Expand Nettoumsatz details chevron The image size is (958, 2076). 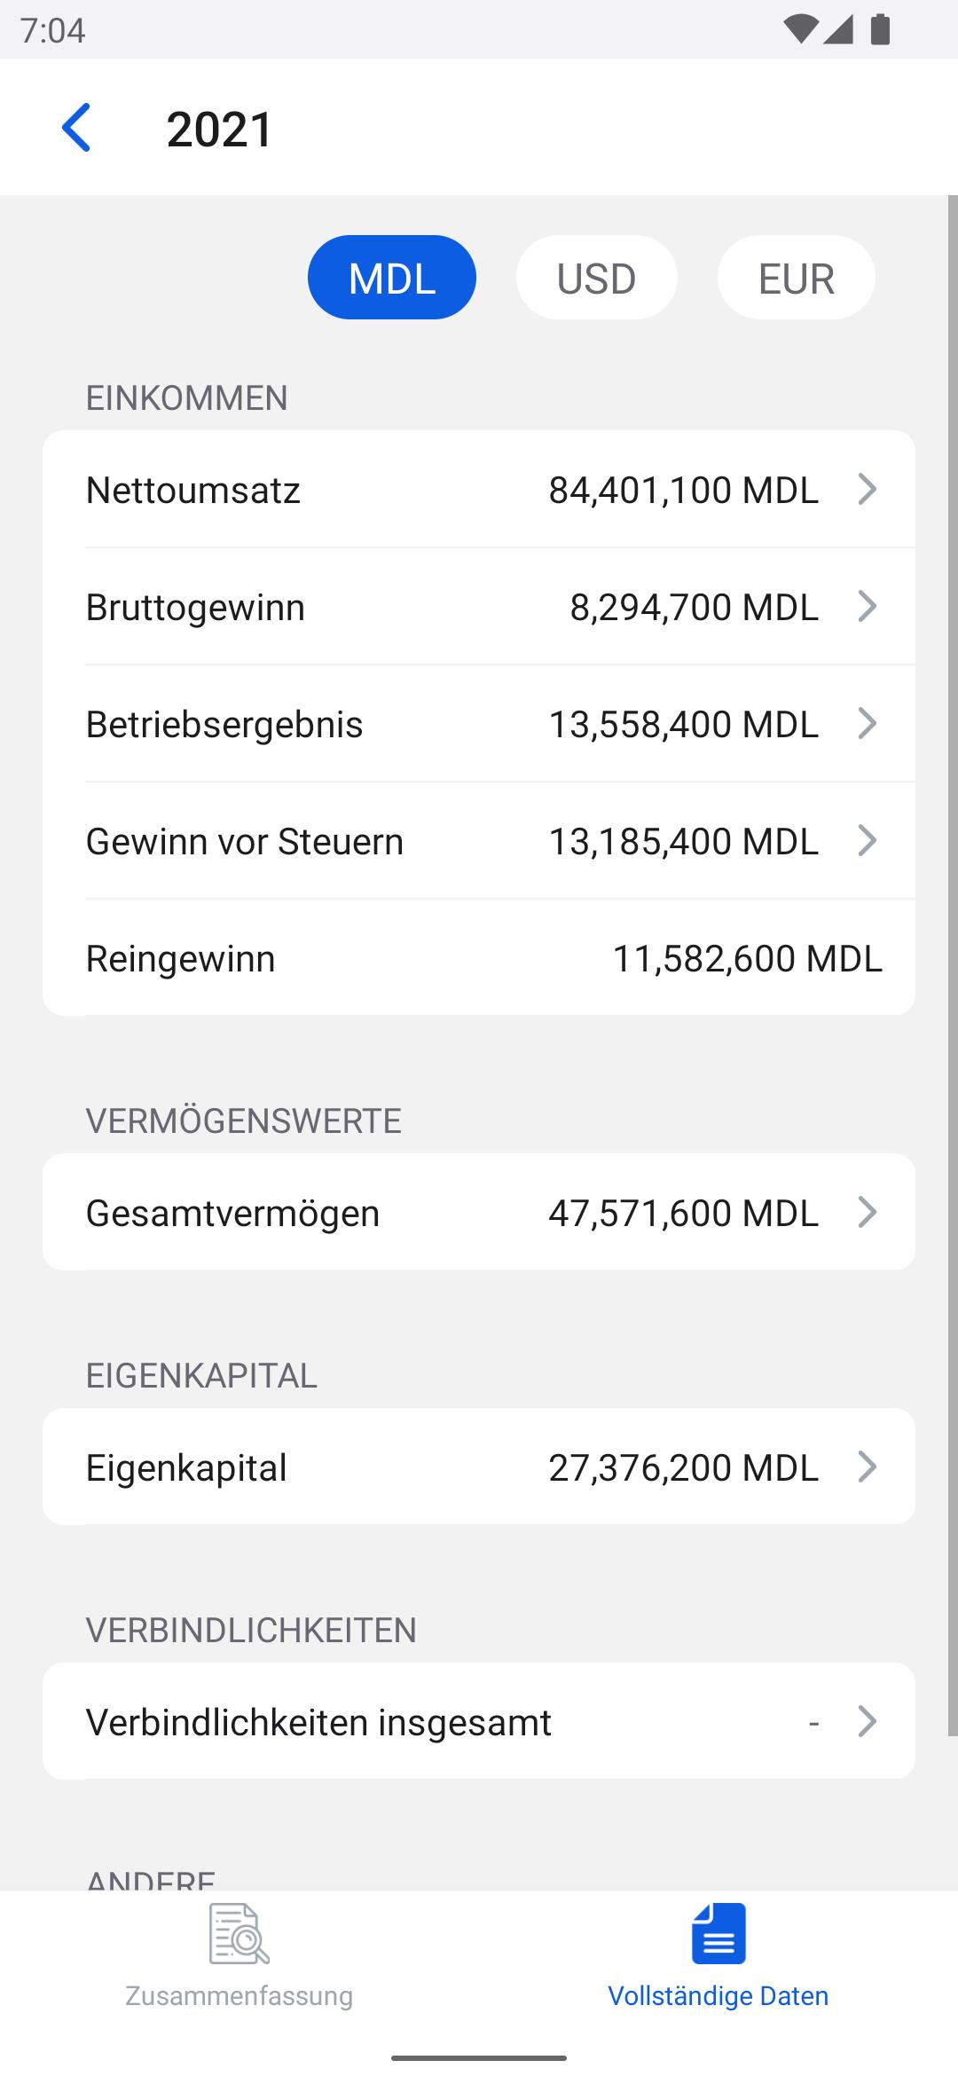point(868,489)
